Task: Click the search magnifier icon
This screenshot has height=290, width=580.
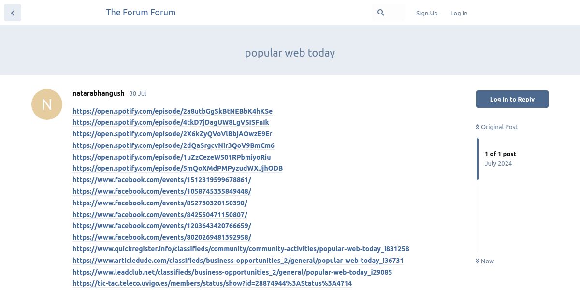Action: tap(381, 13)
